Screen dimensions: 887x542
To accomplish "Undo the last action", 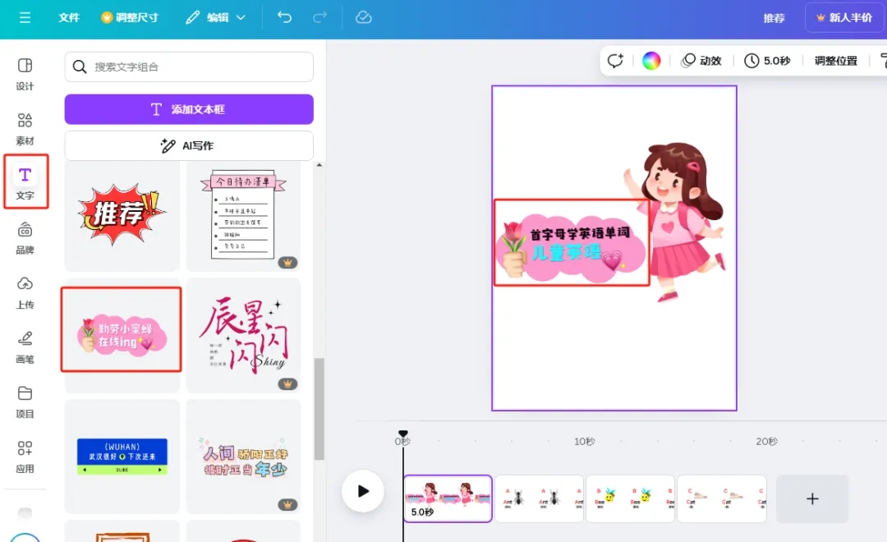I will pos(284,17).
